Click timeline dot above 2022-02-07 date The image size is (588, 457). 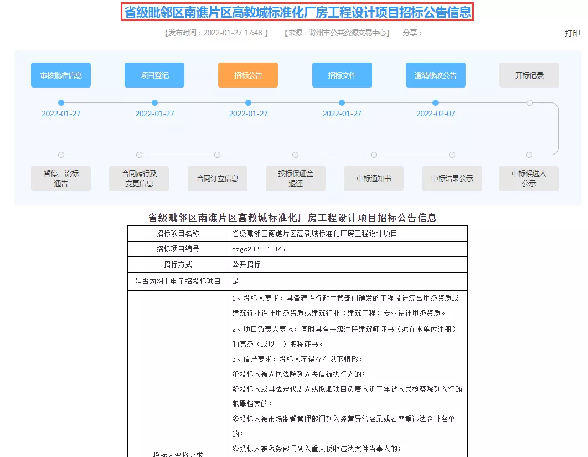tap(435, 102)
